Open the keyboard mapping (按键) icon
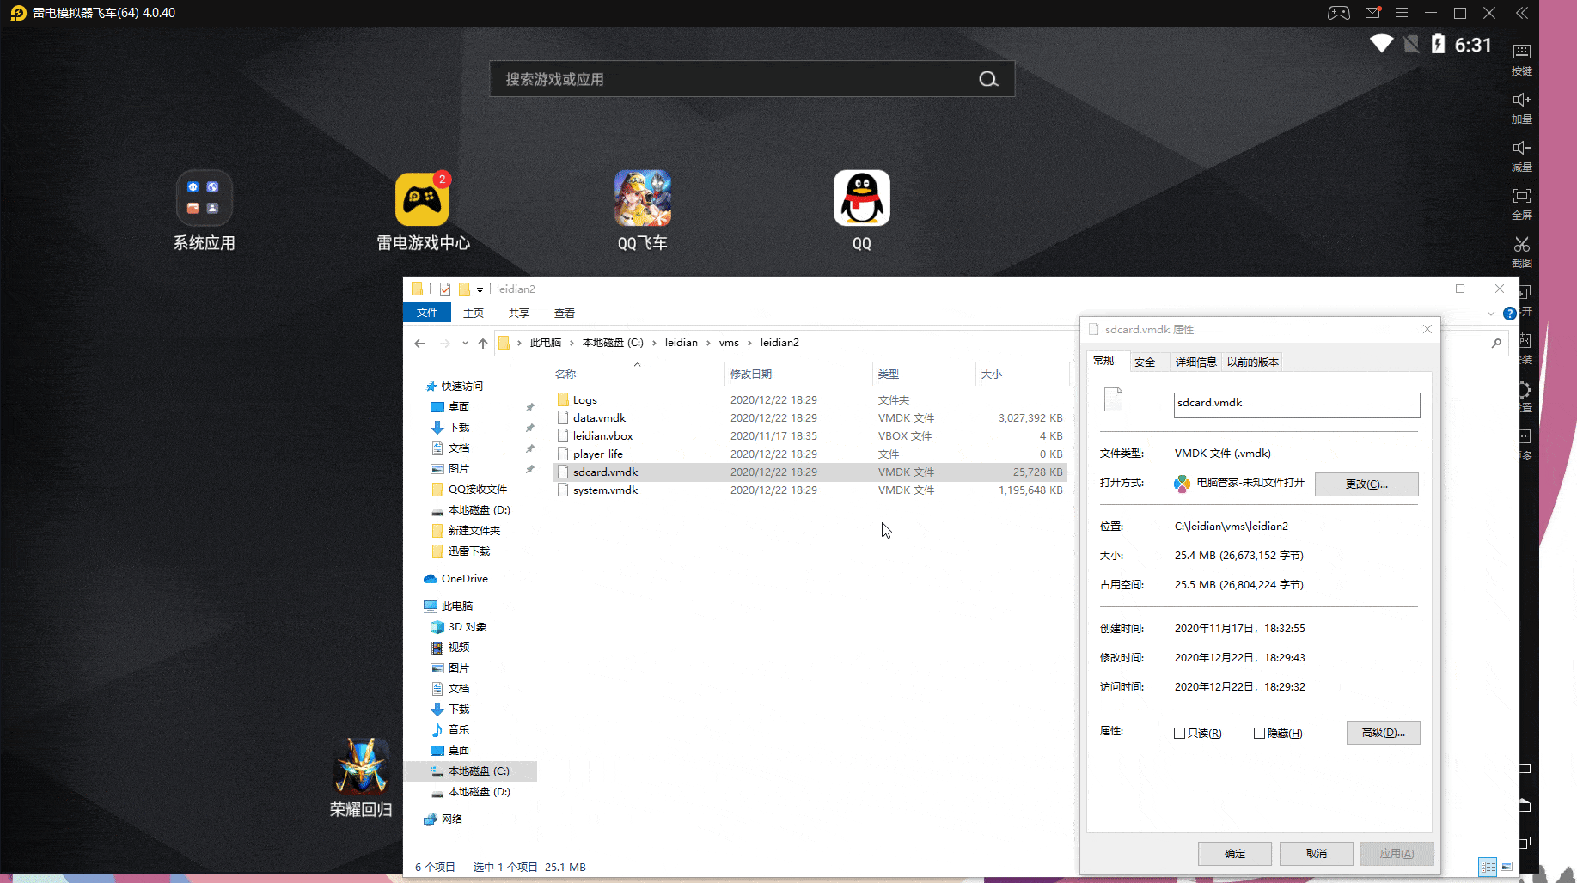1577x883 pixels. 1521,52
